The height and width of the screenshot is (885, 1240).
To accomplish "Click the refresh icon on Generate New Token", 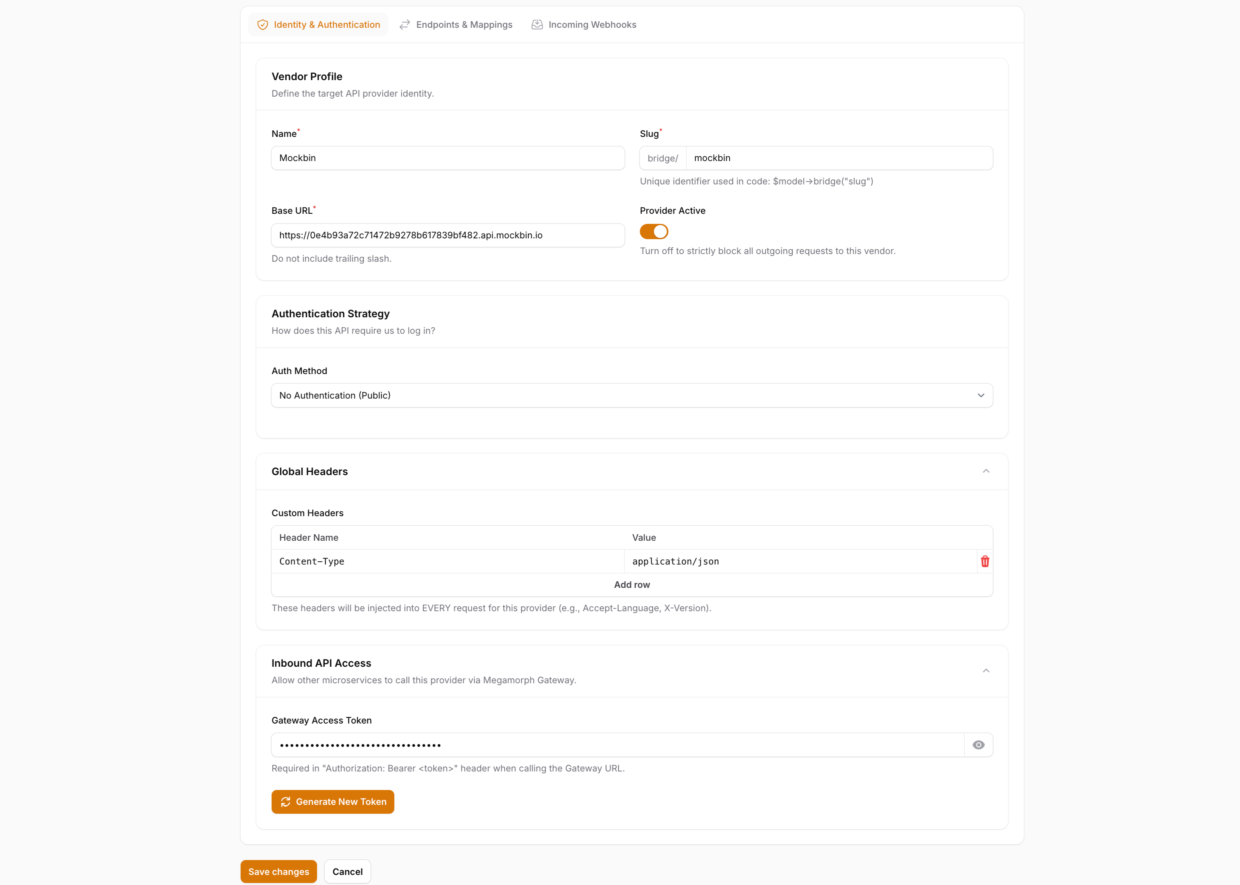I will (x=285, y=802).
